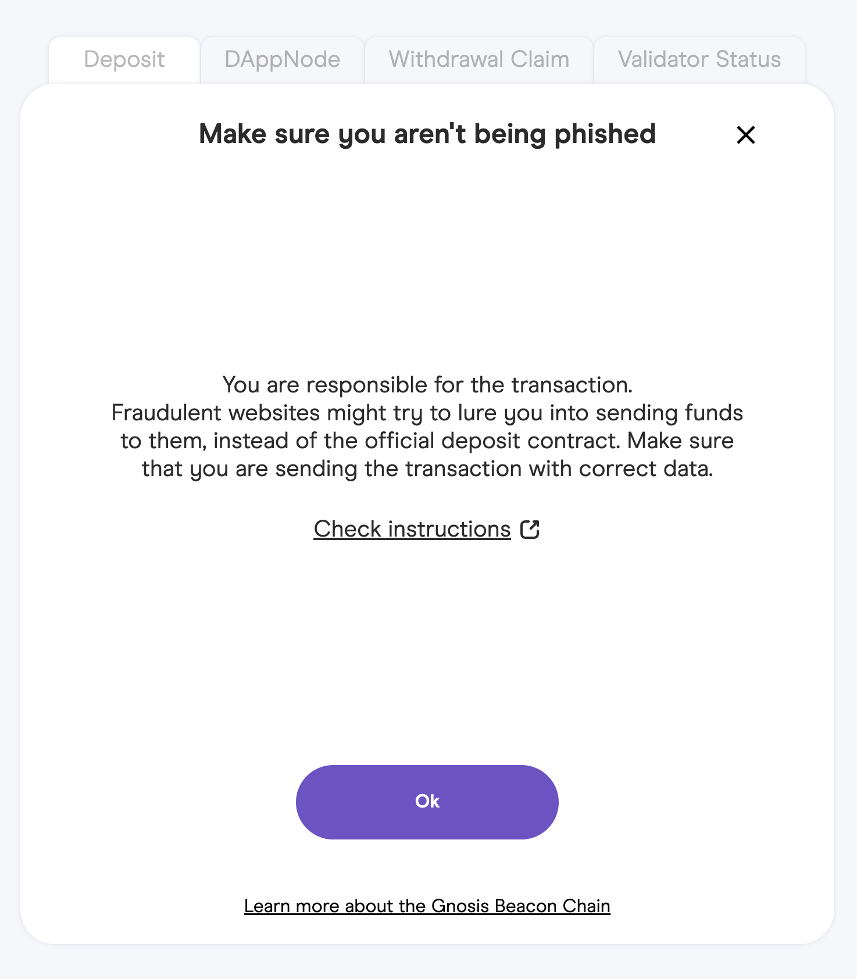
Task: Click the external-link icon beside Check instructions
Action: pos(530,530)
